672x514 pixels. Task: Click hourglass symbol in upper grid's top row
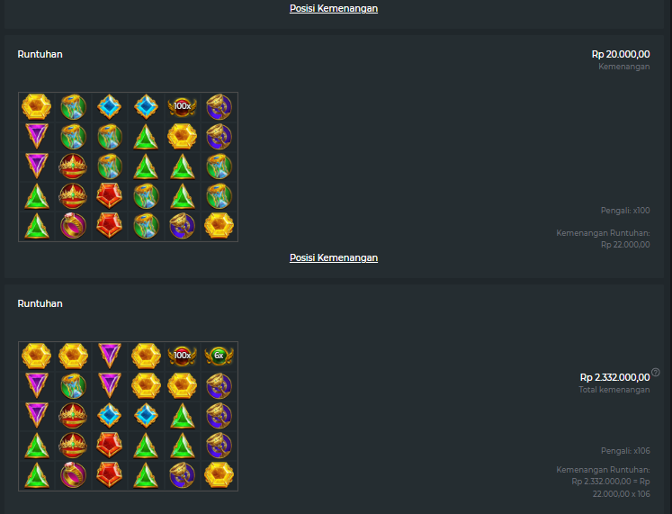(73, 107)
